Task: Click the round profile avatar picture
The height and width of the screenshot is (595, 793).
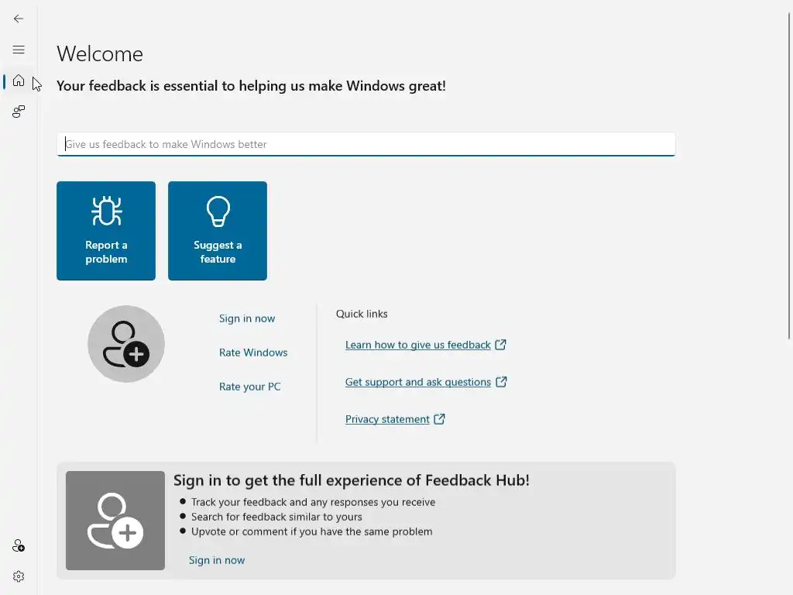Action: pyautogui.click(x=126, y=343)
